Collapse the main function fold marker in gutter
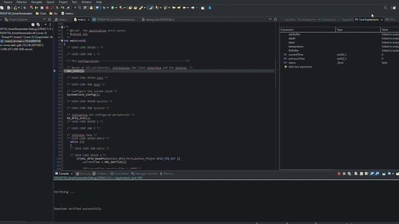The width and height of the screenshot is (399, 224). (x=62, y=40)
